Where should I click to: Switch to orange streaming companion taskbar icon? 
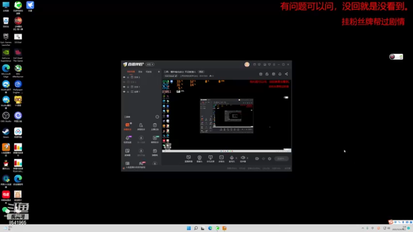pyautogui.click(x=225, y=228)
